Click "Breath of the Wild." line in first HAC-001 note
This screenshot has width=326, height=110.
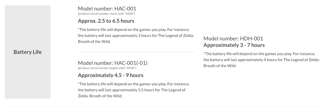[x=94, y=41]
